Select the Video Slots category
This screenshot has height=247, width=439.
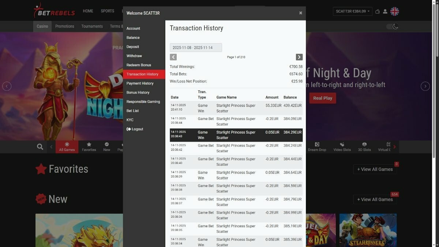click(x=342, y=147)
